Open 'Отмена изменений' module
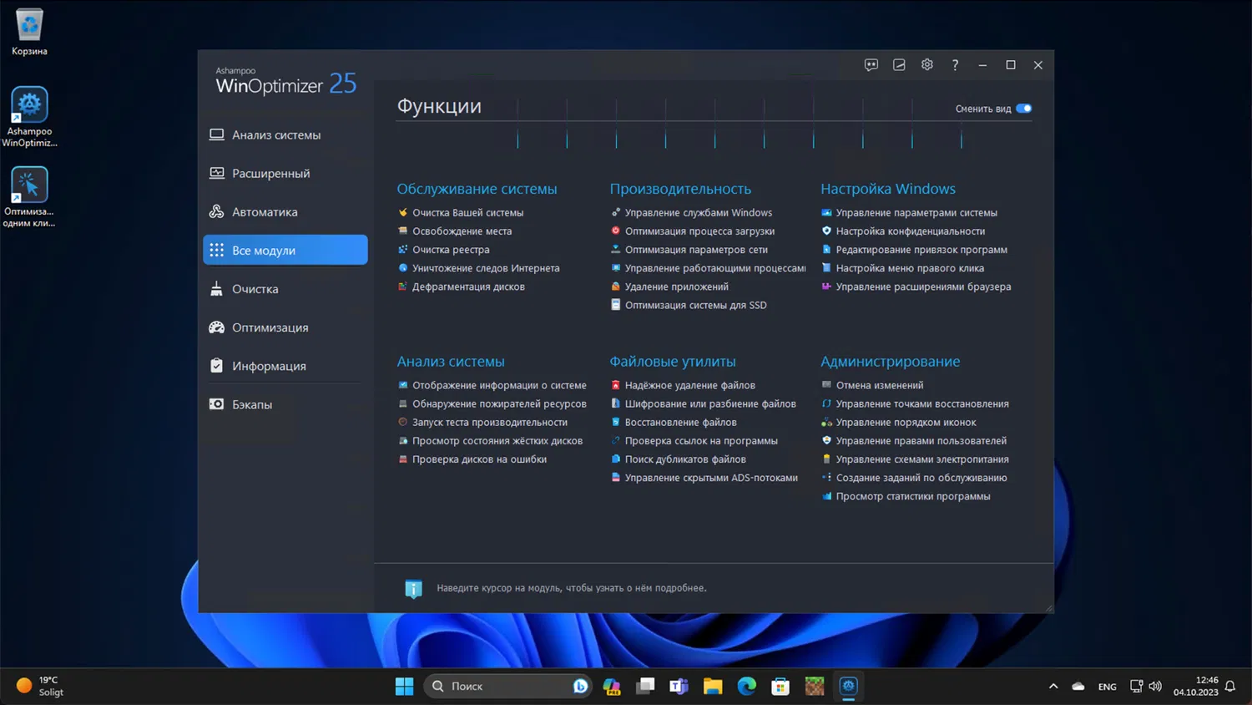Image resolution: width=1252 pixels, height=705 pixels. coord(880,385)
